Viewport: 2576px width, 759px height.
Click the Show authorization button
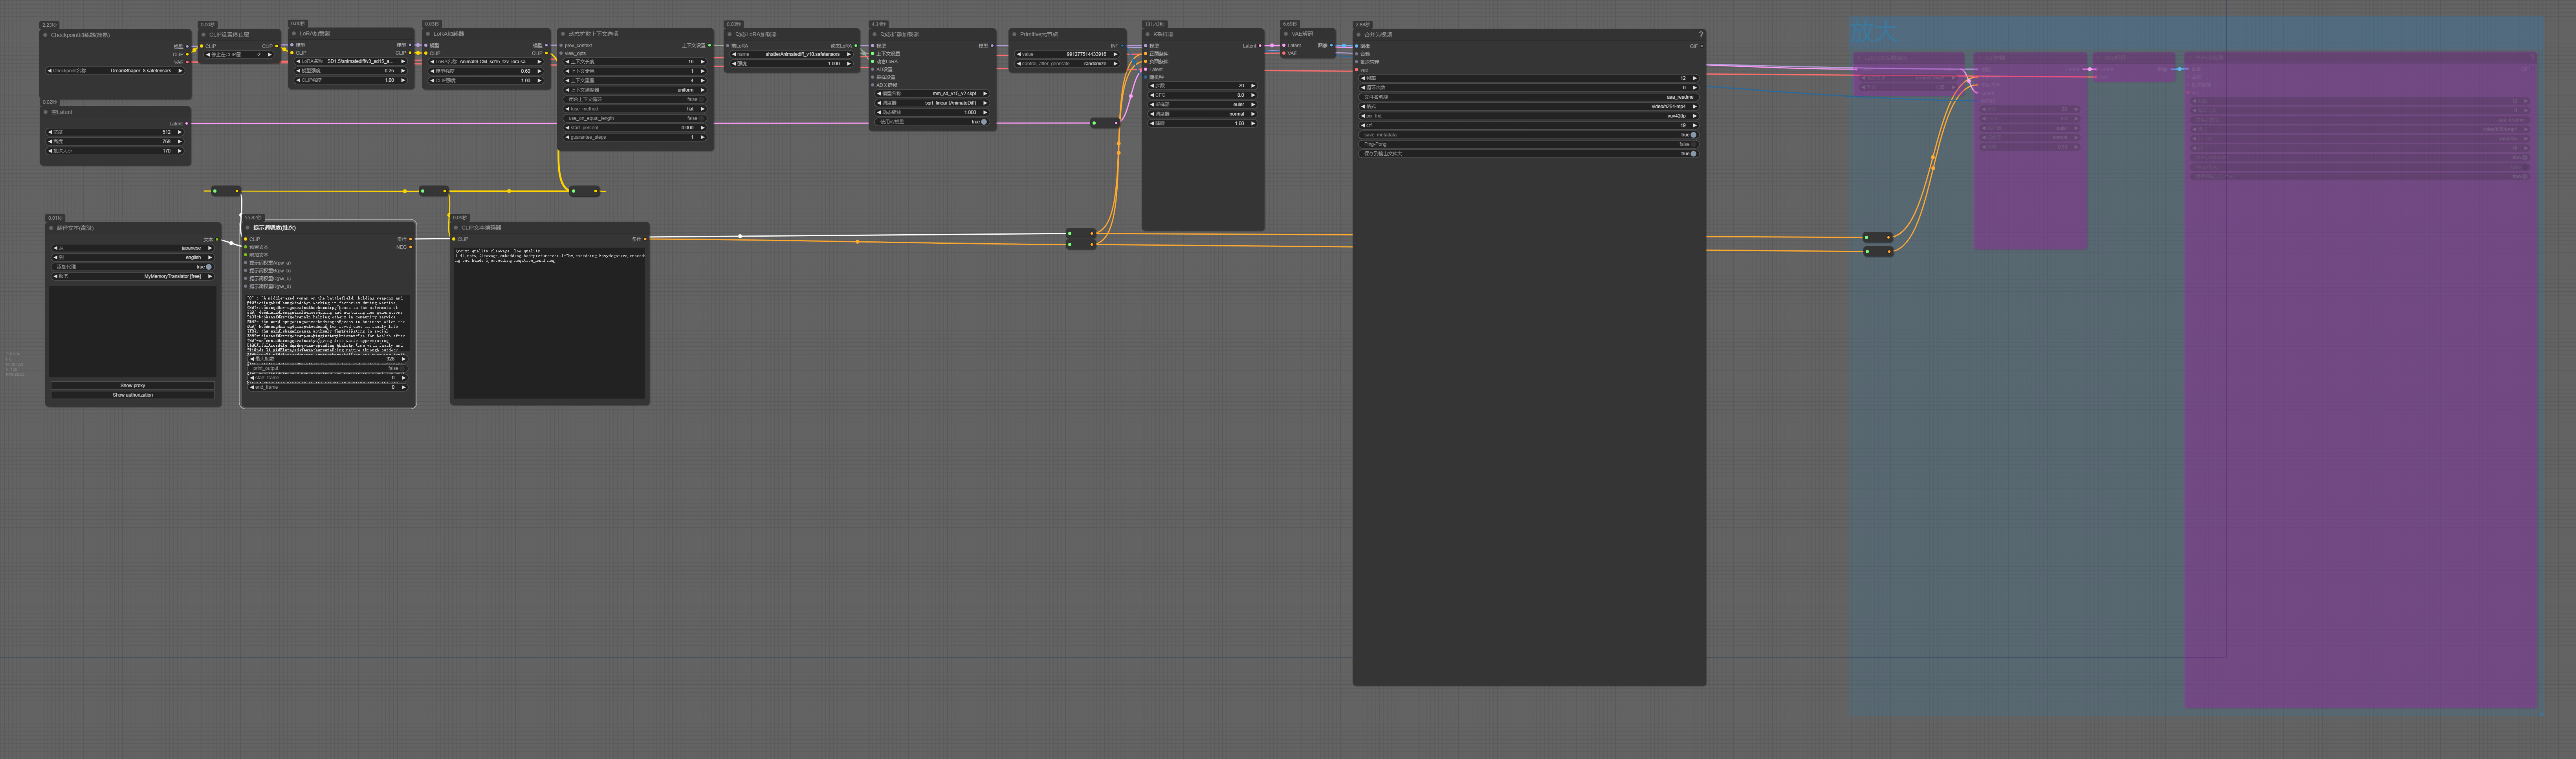pyautogui.click(x=133, y=395)
